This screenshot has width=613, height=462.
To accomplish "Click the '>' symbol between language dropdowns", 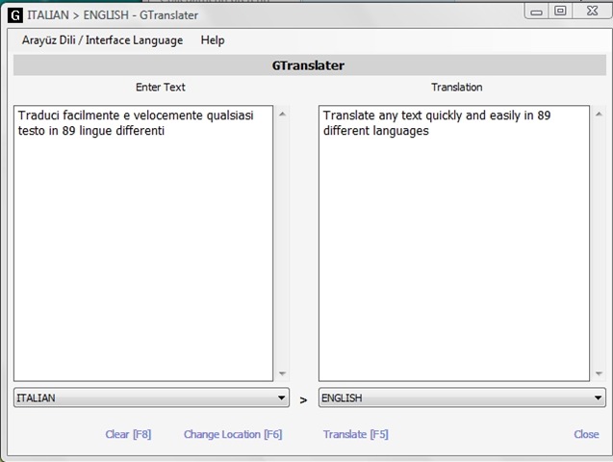I will [303, 400].
